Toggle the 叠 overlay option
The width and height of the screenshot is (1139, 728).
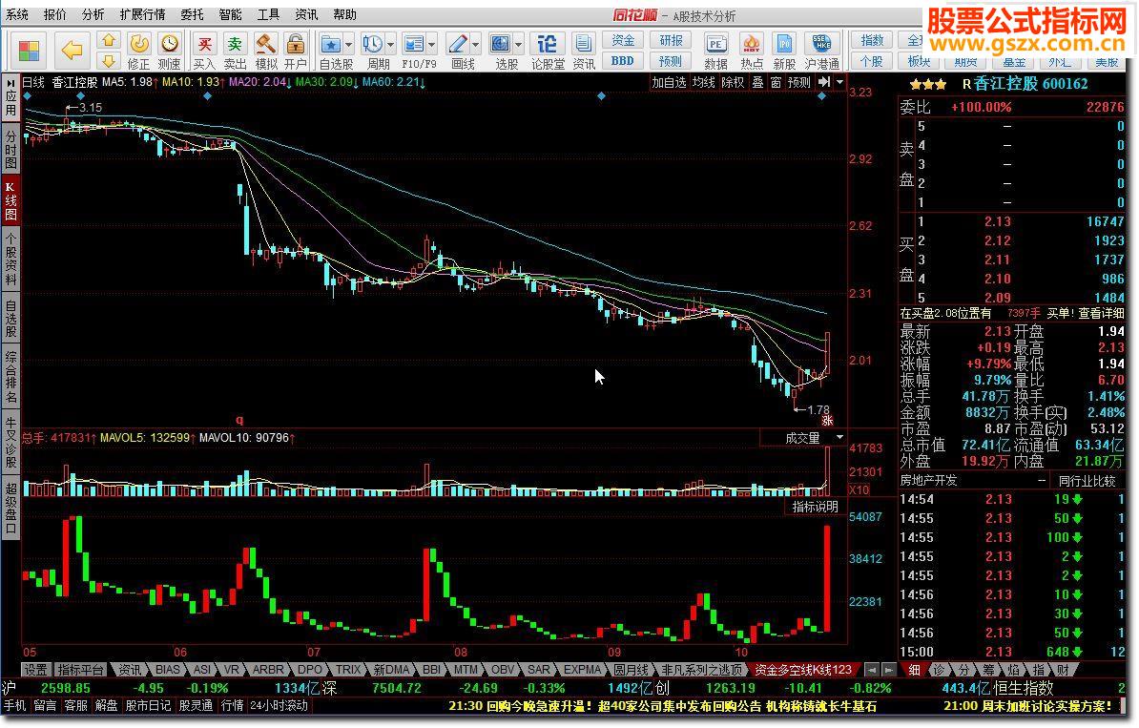tap(757, 83)
